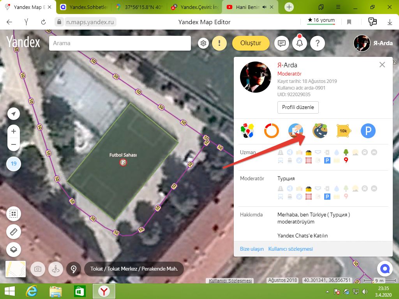Click the panorama street view icon
This screenshot has width=399, height=299.
(56, 269)
